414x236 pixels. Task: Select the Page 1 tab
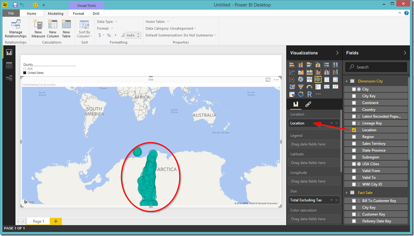click(39, 221)
